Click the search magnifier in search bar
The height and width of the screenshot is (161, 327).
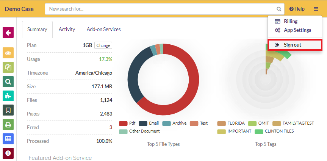coord(279,9)
